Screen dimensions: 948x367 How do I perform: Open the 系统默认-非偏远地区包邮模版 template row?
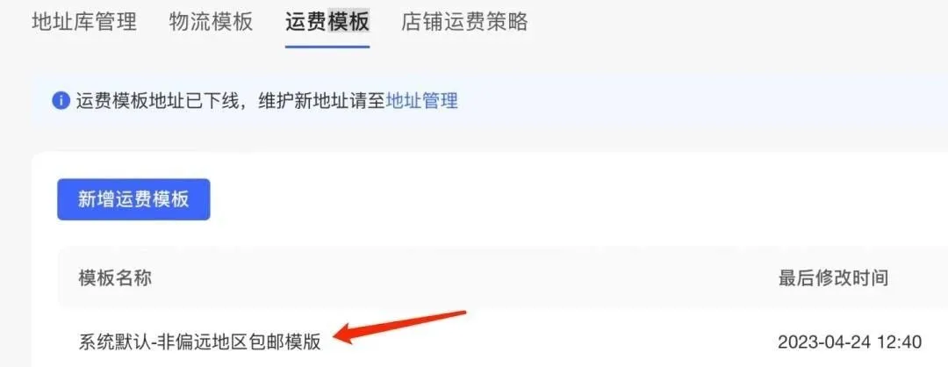click(x=502, y=342)
